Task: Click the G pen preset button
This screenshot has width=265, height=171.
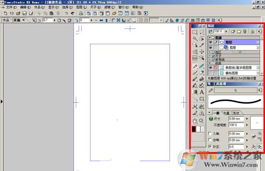Action: click(236, 90)
